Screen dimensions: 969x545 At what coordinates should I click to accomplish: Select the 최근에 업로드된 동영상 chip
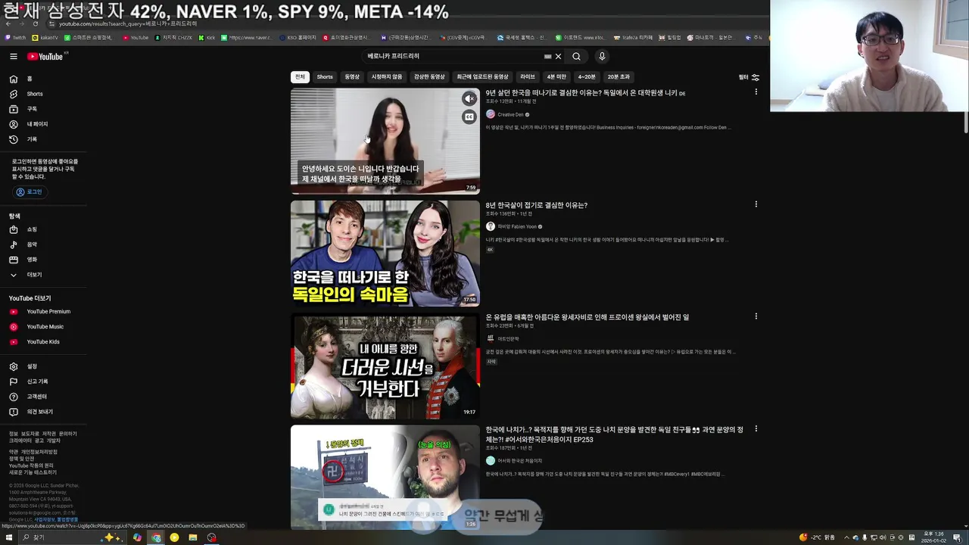[482, 76]
